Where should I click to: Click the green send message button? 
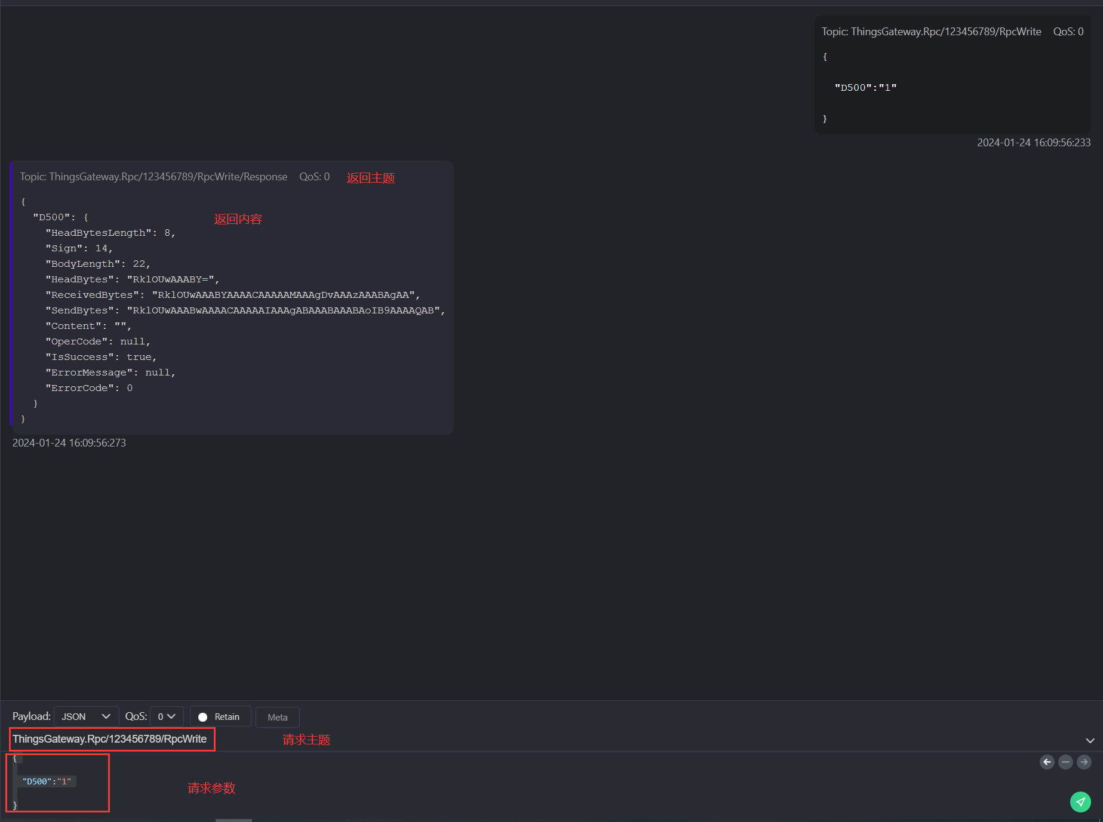1080,802
